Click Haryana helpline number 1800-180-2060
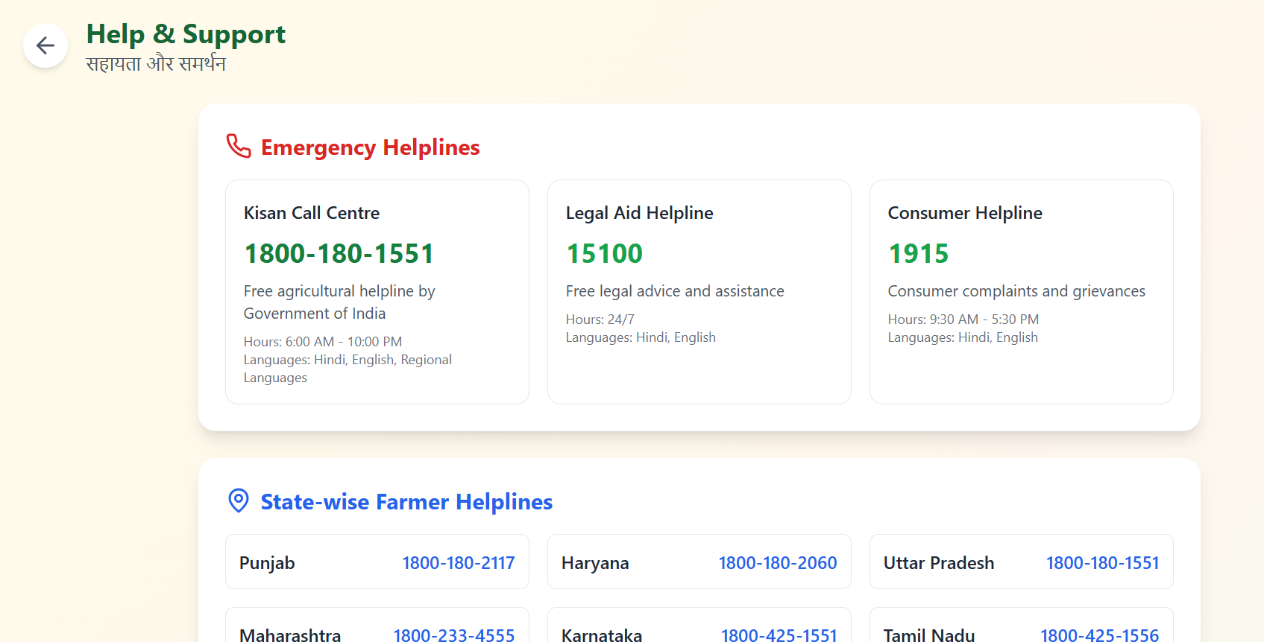The width and height of the screenshot is (1264, 642). [x=778, y=563]
